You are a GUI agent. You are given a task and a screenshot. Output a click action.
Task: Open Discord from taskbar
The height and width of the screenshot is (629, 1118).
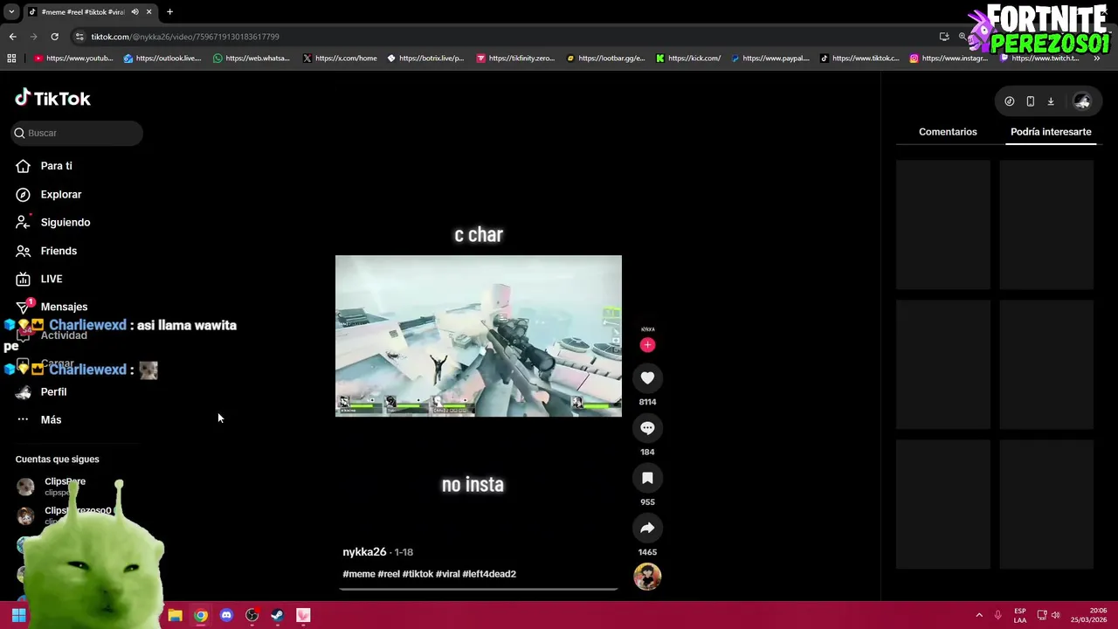pos(226,615)
